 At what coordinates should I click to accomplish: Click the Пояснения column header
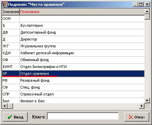coord(82,12)
